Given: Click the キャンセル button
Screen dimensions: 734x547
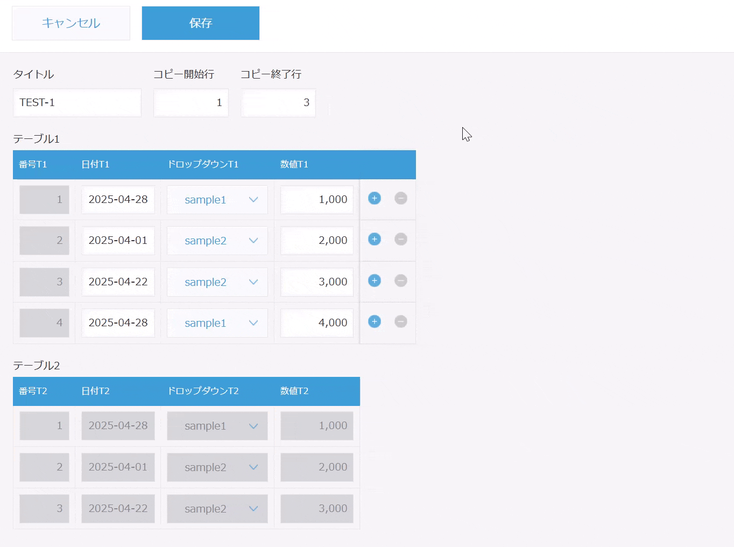Looking at the screenshot, I should (71, 23).
